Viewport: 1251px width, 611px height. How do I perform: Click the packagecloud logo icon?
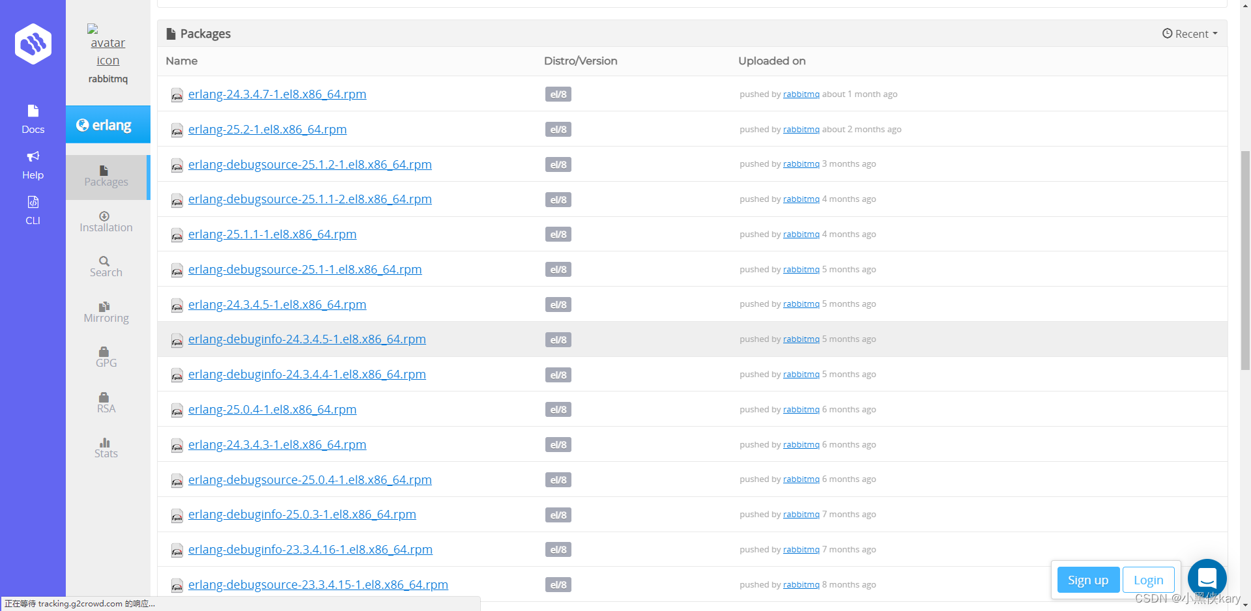[x=33, y=44]
